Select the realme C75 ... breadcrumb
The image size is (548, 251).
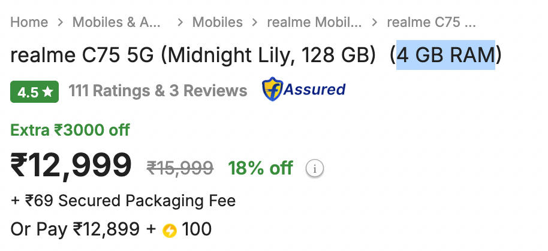click(431, 23)
